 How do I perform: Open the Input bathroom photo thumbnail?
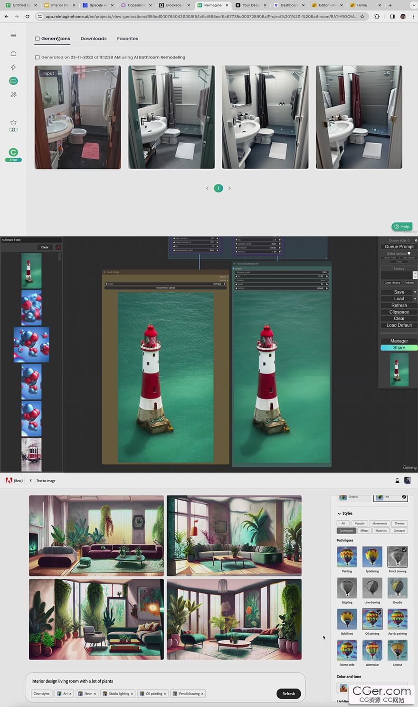coord(78,117)
